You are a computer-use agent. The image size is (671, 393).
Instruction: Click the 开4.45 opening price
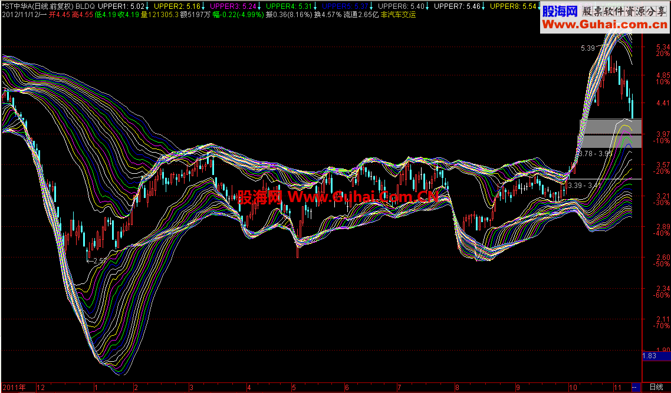60,15
